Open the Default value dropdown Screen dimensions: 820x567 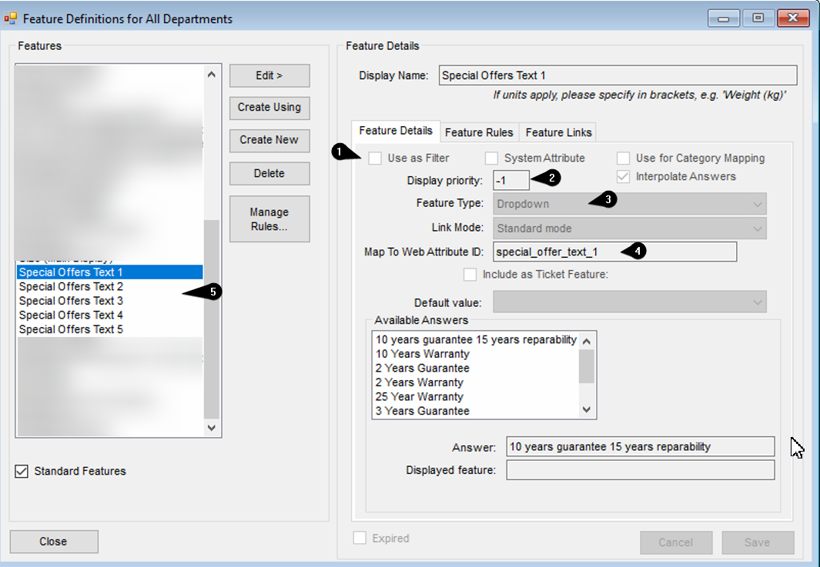[x=629, y=302]
